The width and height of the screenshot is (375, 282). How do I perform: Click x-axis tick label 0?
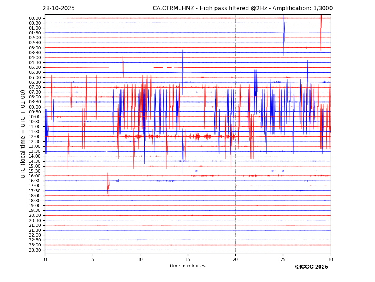pyautogui.click(x=45, y=259)
